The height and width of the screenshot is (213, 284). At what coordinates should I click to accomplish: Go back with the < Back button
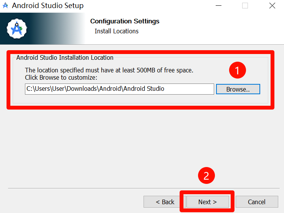tap(165, 202)
